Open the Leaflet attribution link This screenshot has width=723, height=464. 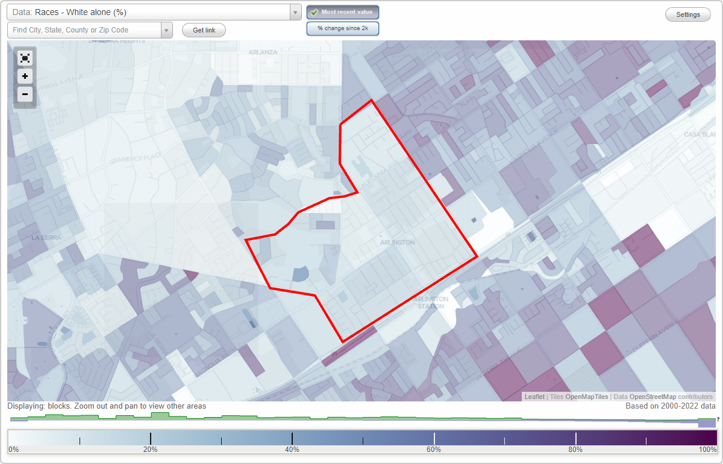tap(534, 397)
